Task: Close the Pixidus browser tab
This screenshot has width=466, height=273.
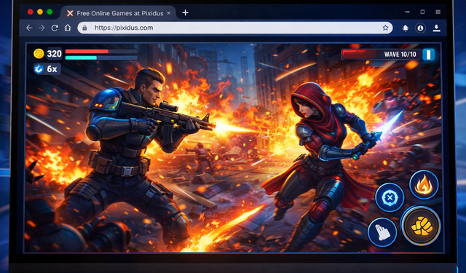Action: pyautogui.click(x=168, y=13)
